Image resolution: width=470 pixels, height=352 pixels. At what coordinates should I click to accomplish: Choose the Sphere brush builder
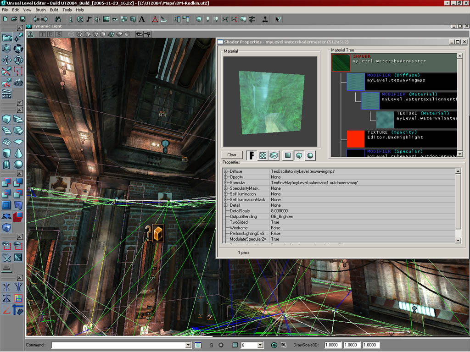18,165
